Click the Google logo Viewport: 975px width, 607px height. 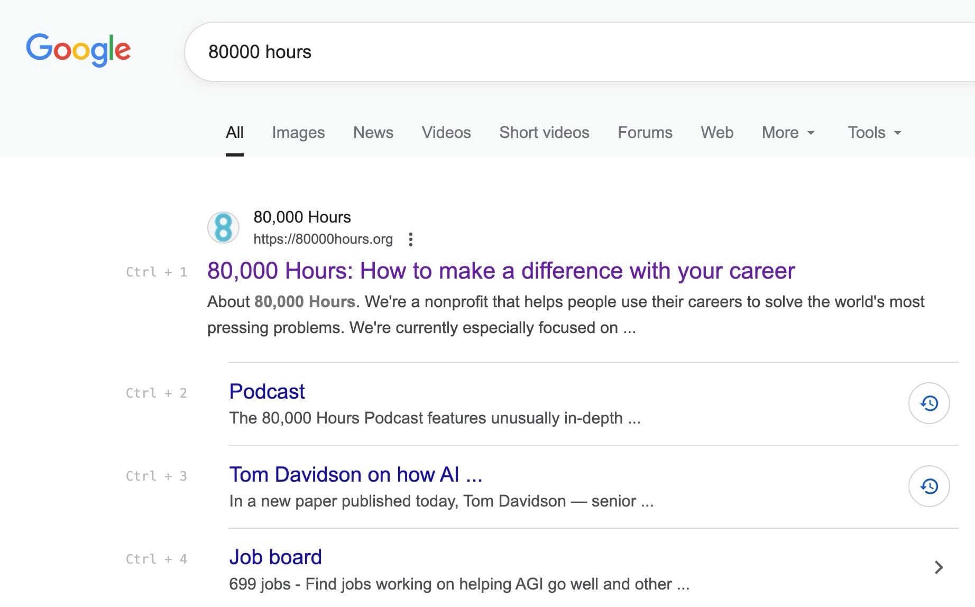point(78,50)
